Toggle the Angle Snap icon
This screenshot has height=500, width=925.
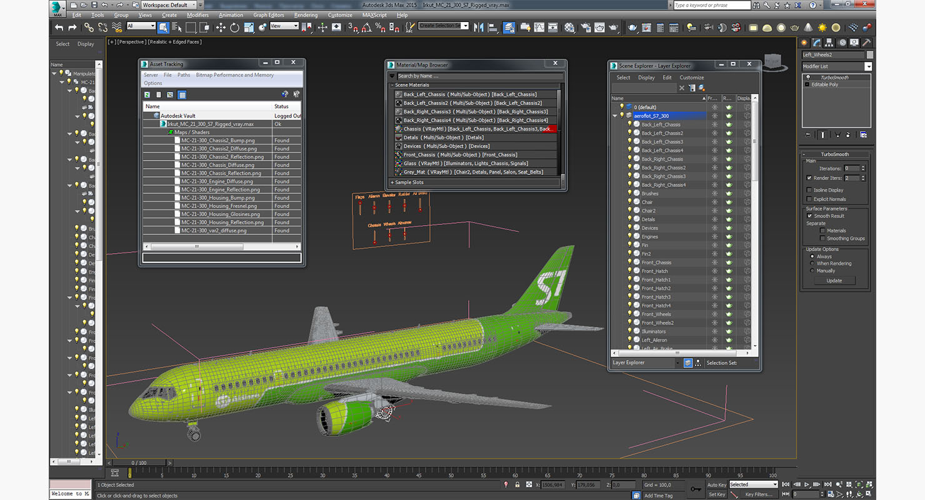click(367, 27)
